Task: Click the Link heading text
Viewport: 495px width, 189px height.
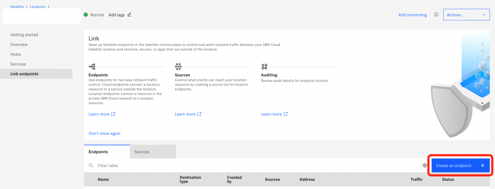Action: pos(94,39)
